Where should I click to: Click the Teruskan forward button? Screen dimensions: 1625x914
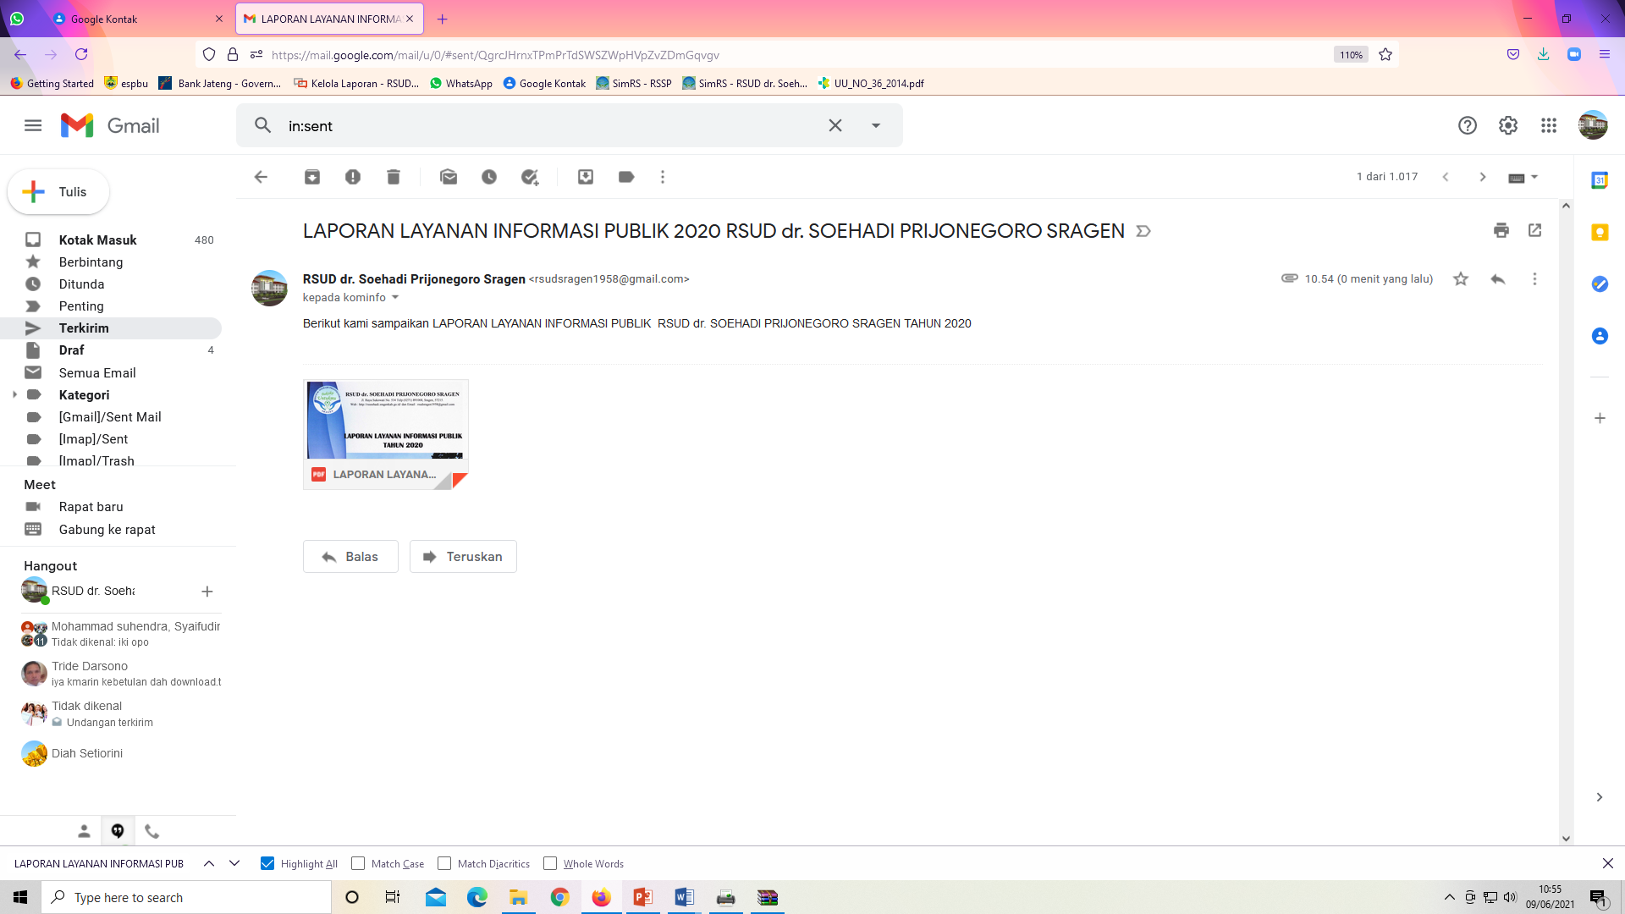pyautogui.click(x=463, y=557)
